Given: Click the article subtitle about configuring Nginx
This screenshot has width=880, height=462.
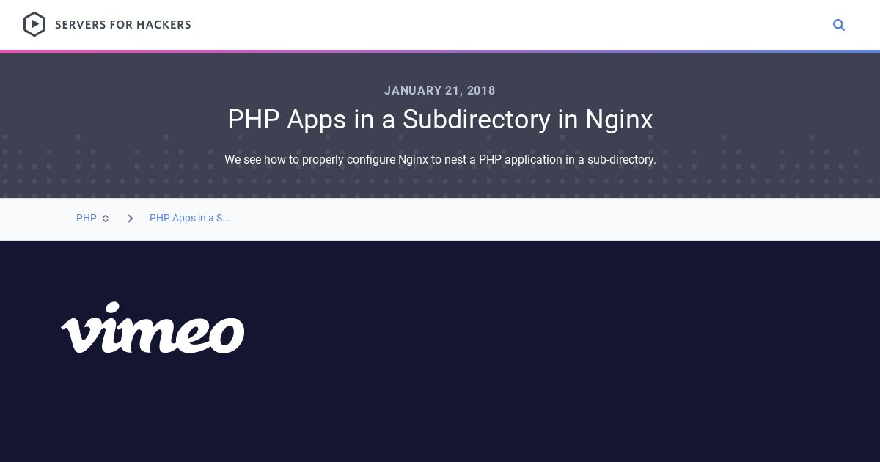Looking at the screenshot, I should [440, 159].
